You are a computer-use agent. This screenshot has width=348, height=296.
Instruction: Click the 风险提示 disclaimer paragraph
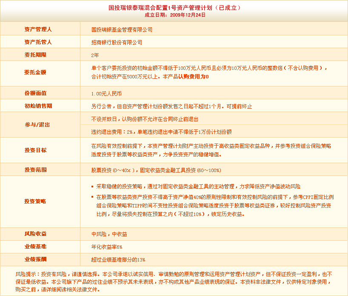tap(174, 282)
